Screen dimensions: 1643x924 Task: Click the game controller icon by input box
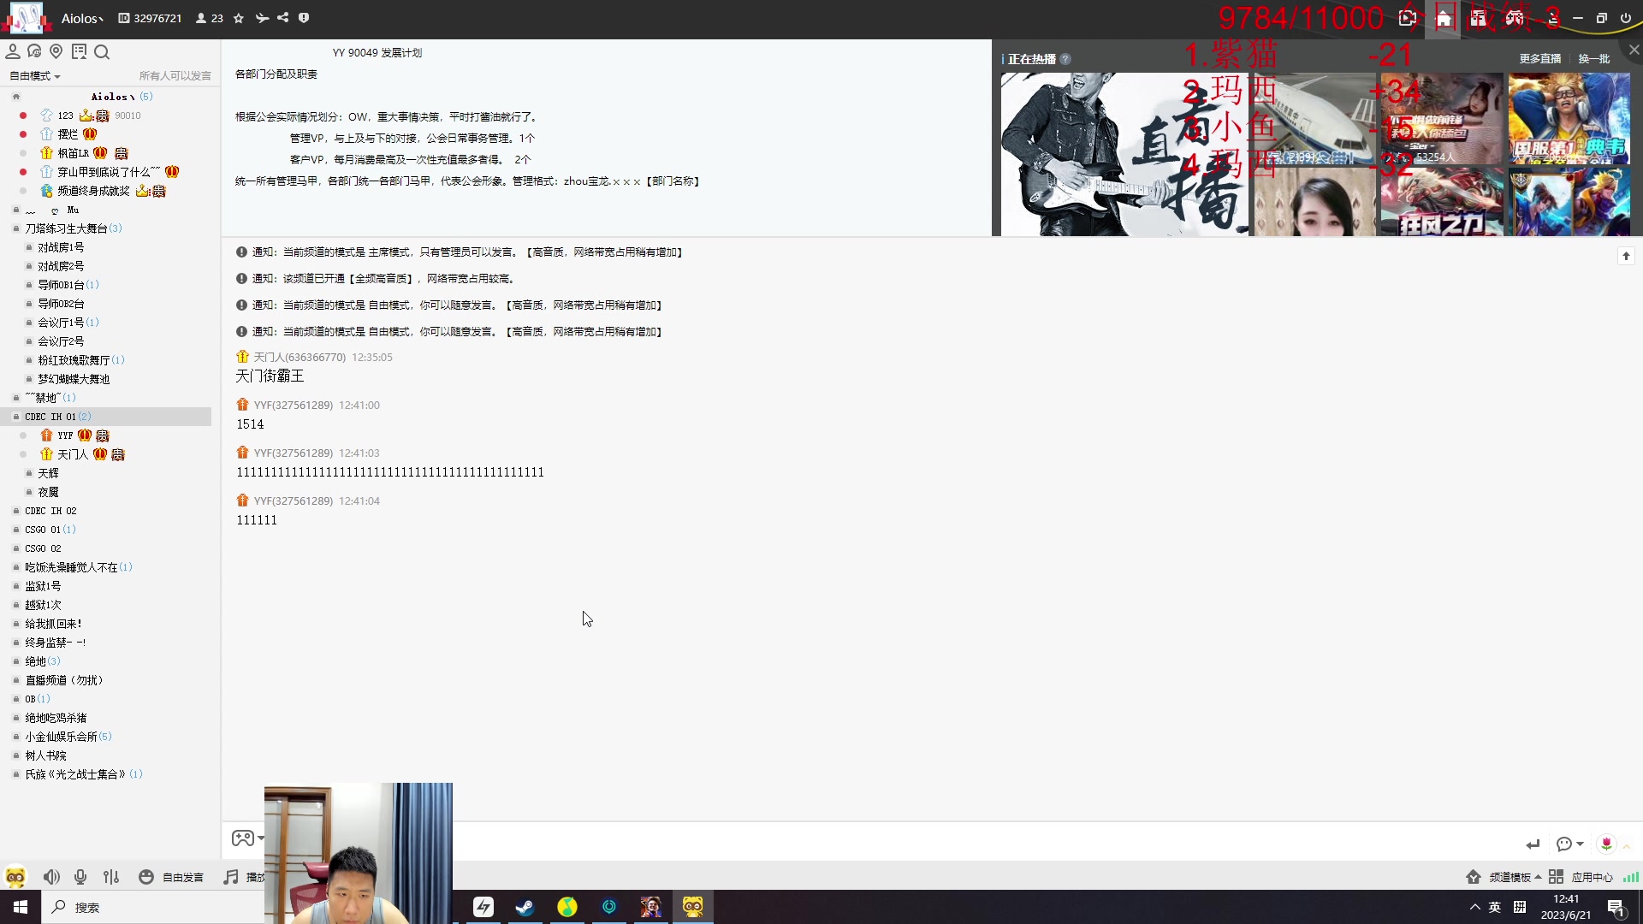pos(243,838)
